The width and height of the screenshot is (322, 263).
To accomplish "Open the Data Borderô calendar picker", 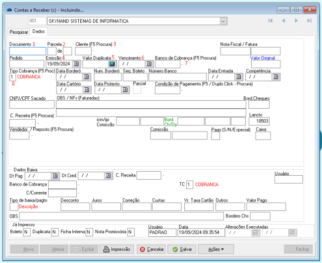I will coord(88,77).
